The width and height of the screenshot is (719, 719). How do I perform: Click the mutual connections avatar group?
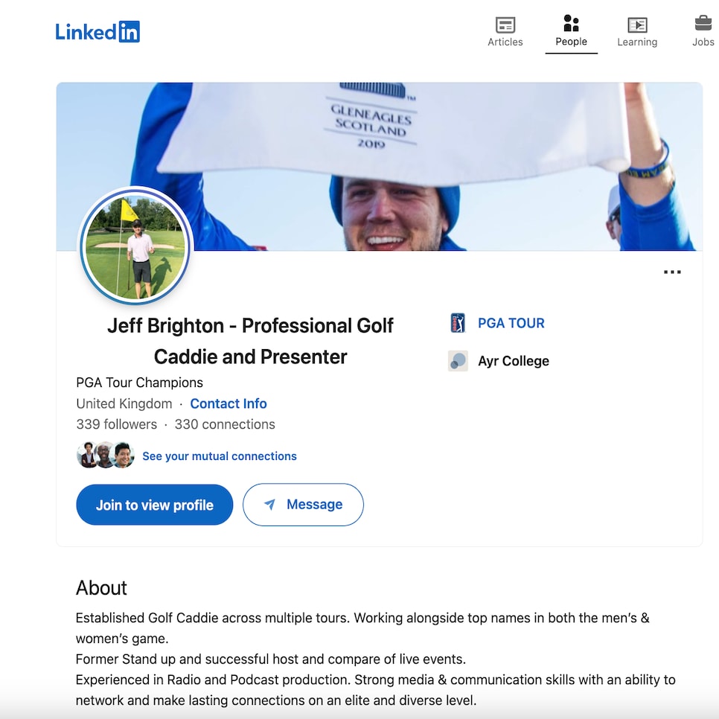(106, 455)
